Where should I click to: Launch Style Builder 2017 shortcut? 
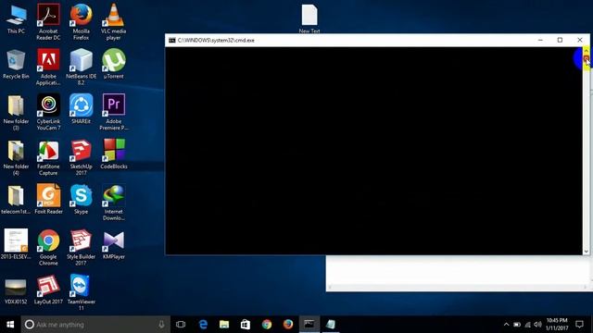coord(81,247)
